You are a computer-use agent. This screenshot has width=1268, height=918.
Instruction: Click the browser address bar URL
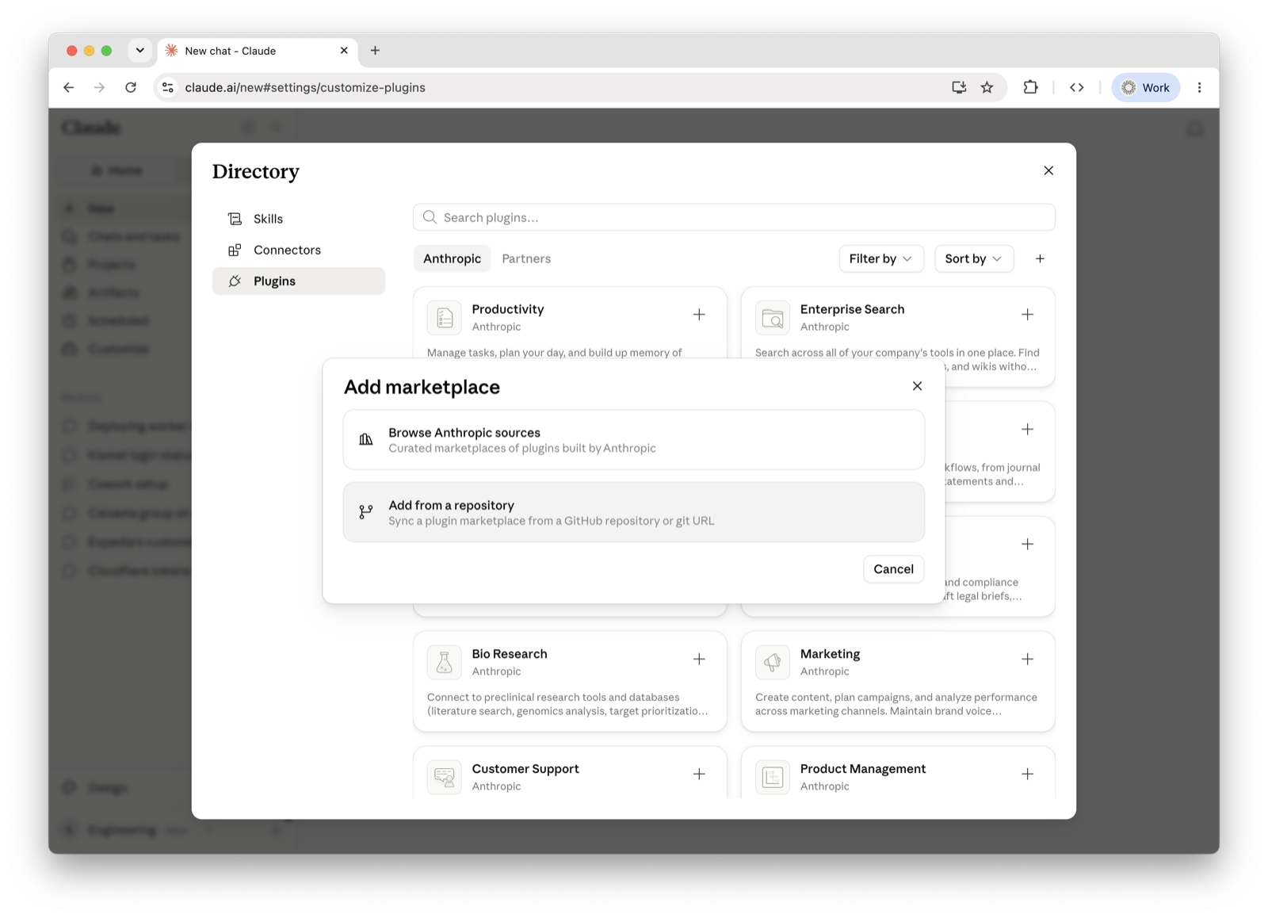(x=305, y=87)
